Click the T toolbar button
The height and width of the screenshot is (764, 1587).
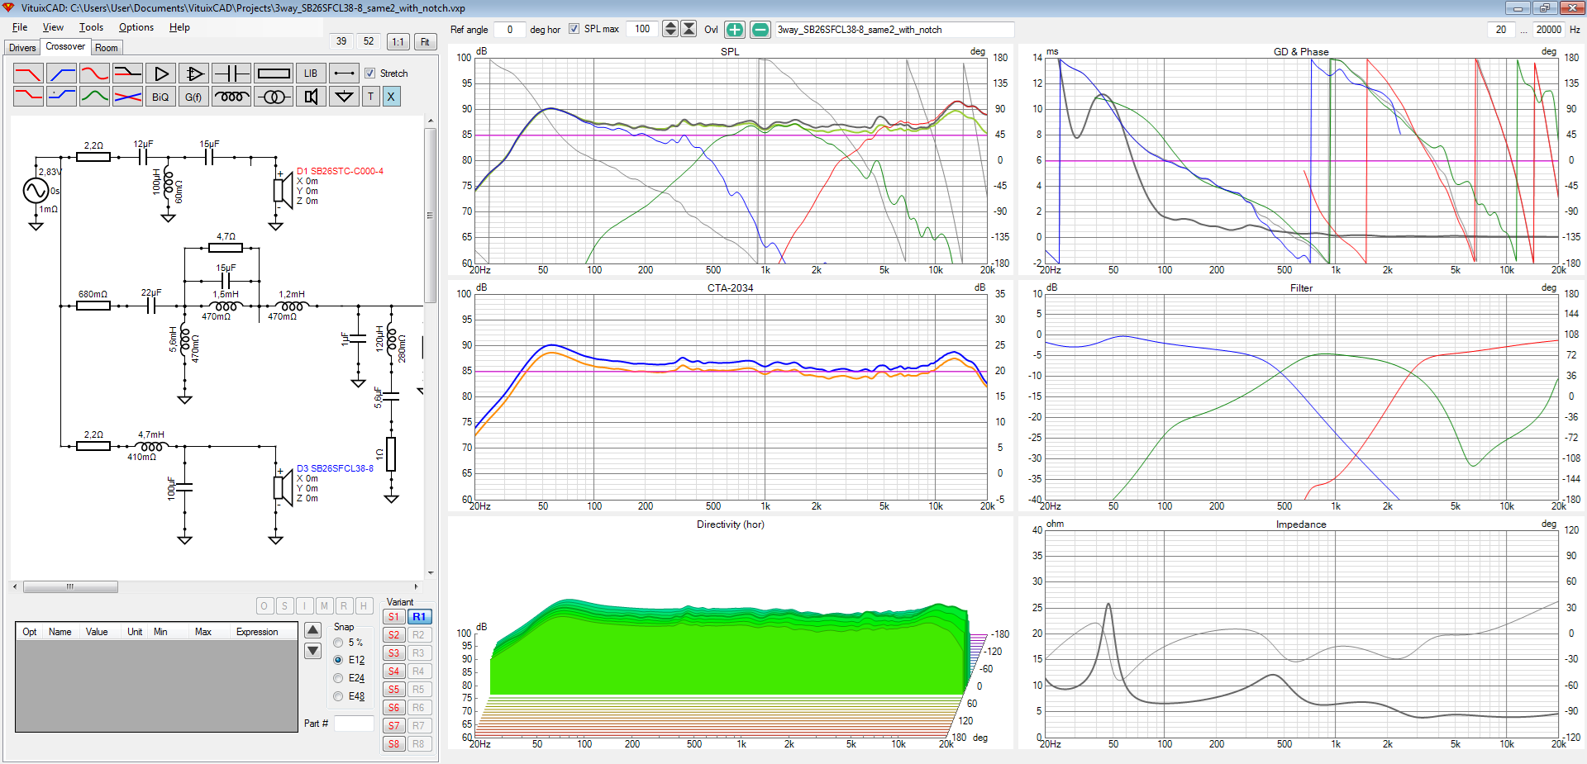(x=371, y=97)
